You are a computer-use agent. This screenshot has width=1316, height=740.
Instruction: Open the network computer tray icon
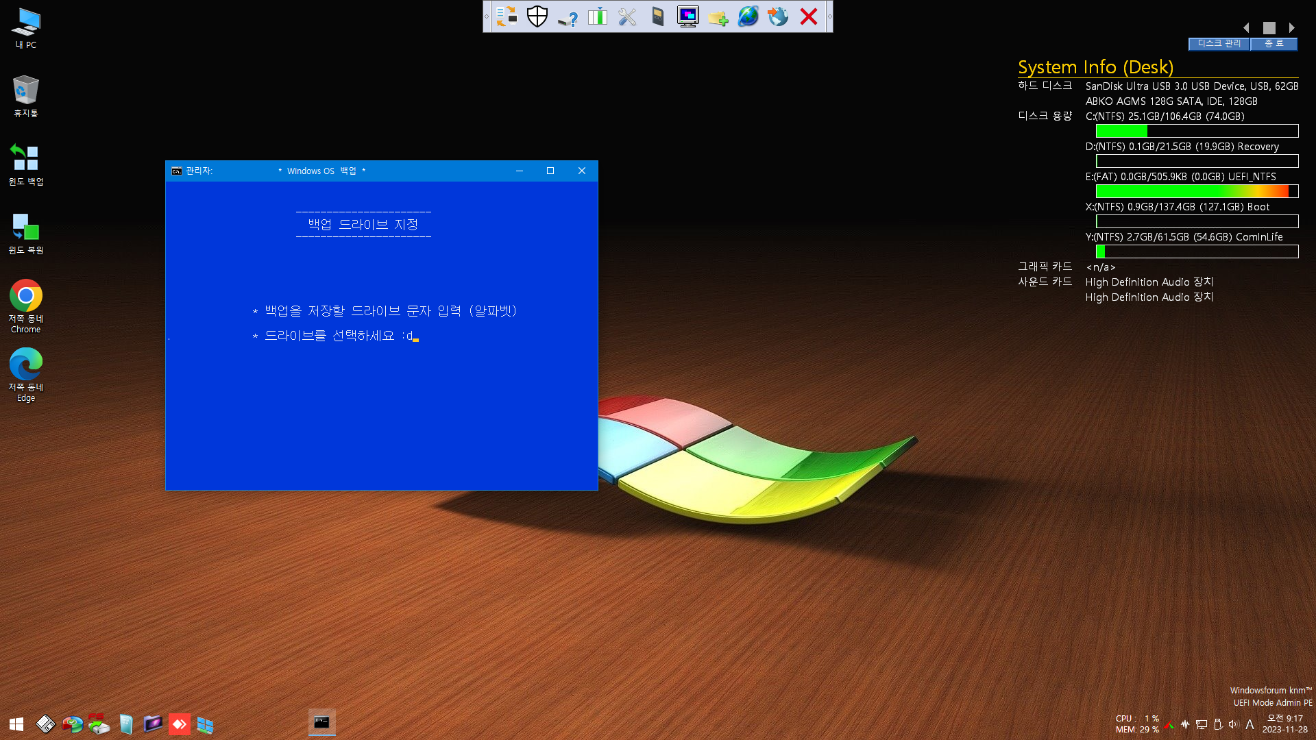click(1202, 724)
